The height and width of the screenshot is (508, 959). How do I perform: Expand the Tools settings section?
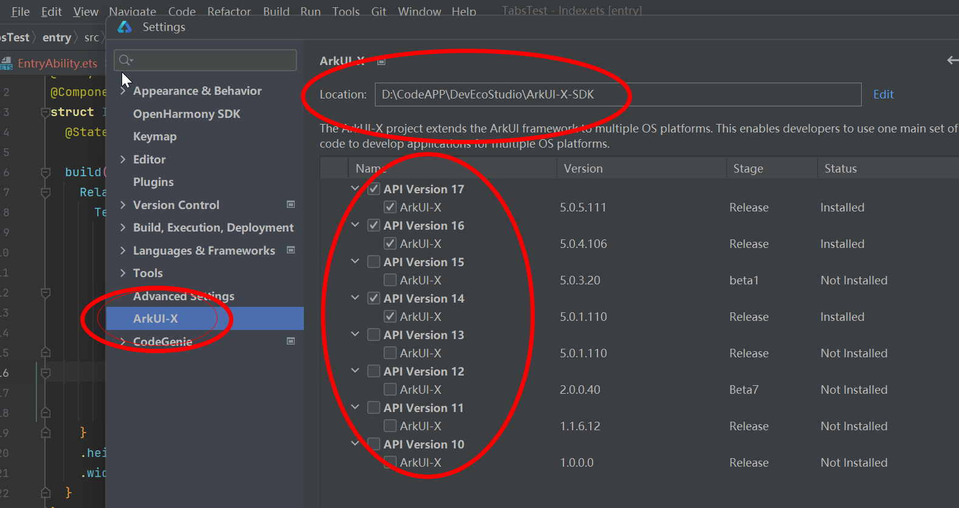(x=123, y=273)
